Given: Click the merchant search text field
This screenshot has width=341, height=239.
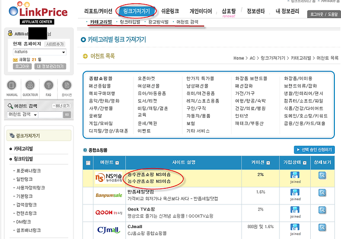Looking at the screenshot, I should 51,115.
